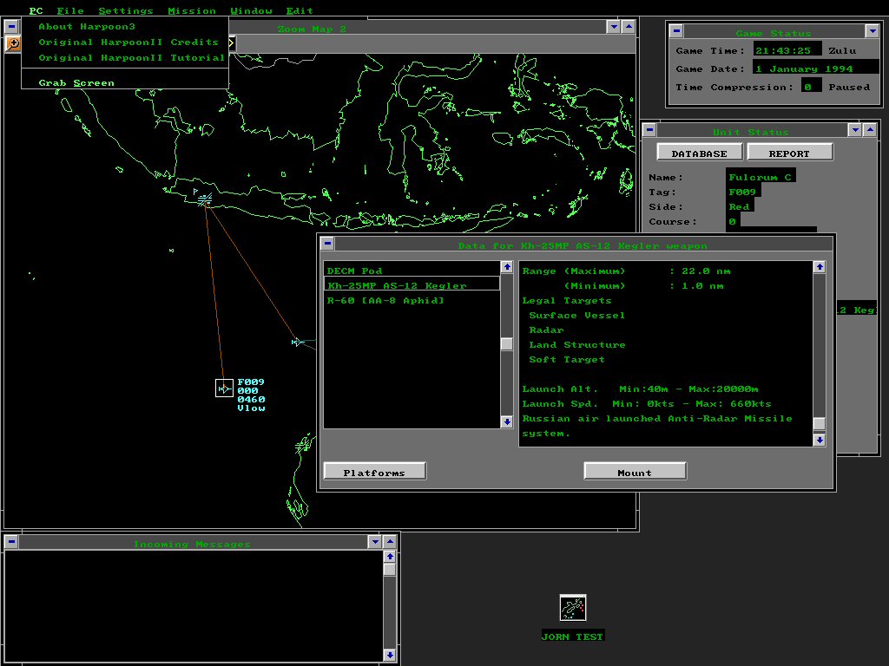The width and height of the screenshot is (889, 666).
Task: Click the weapon list scrollbar thumb
Action: 507,343
